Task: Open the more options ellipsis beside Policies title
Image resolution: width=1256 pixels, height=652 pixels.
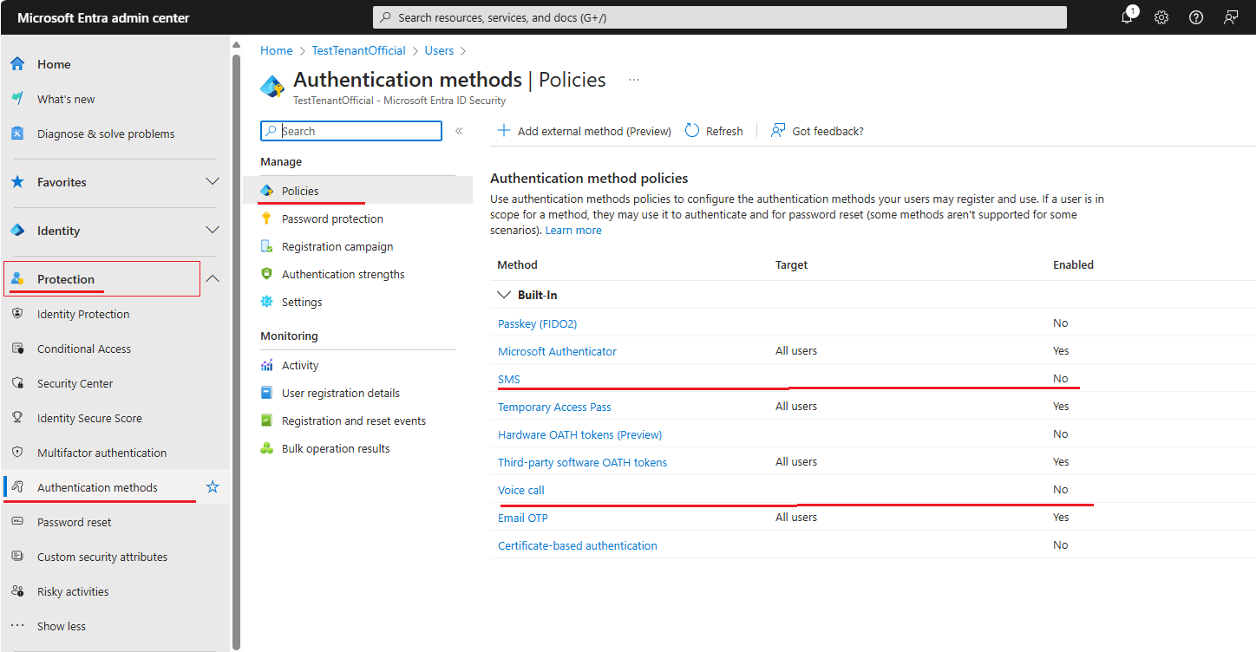Action: point(634,80)
